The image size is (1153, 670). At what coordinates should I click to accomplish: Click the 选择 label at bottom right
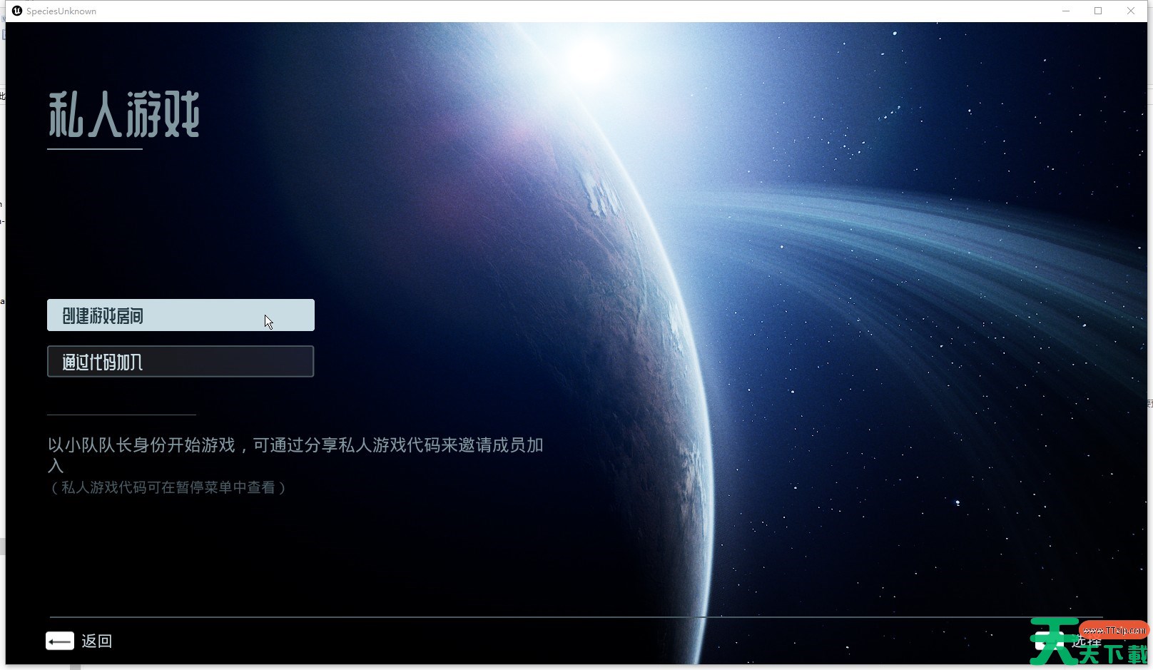(1087, 641)
